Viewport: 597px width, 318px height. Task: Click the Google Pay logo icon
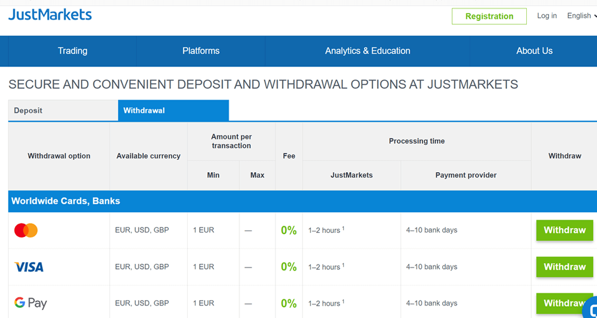[x=30, y=303]
